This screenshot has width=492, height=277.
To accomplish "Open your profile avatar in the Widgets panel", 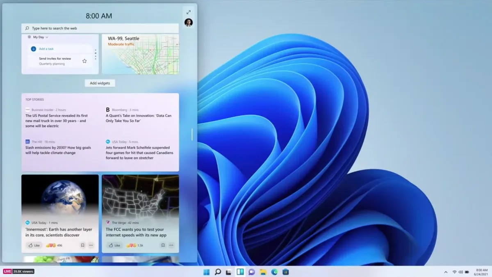I will click(188, 23).
